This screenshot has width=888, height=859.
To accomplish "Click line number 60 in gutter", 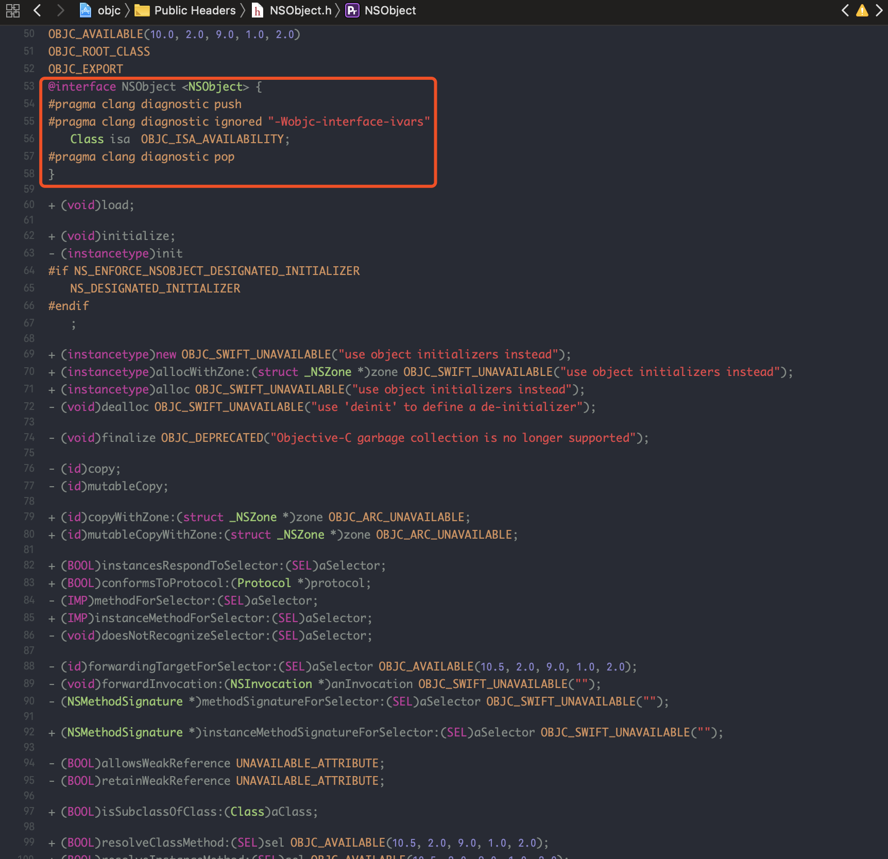I will [x=29, y=204].
